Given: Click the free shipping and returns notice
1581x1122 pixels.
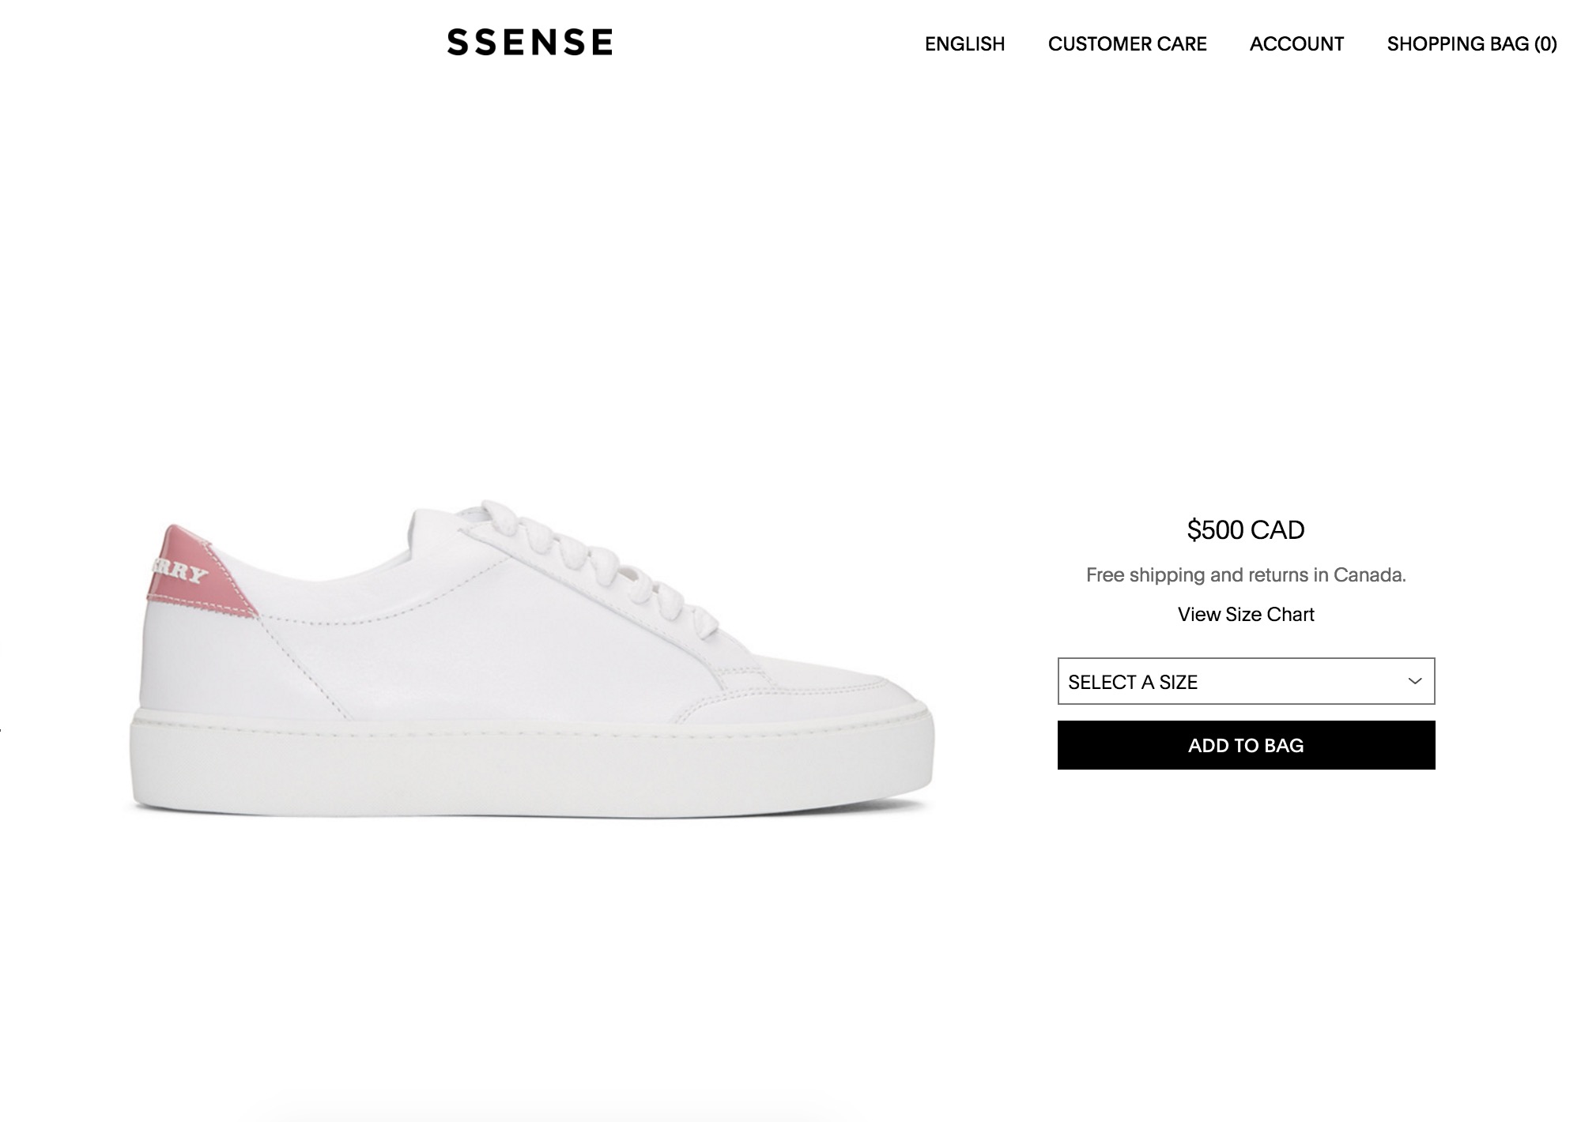Looking at the screenshot, I should click(x=1246, y=574).
